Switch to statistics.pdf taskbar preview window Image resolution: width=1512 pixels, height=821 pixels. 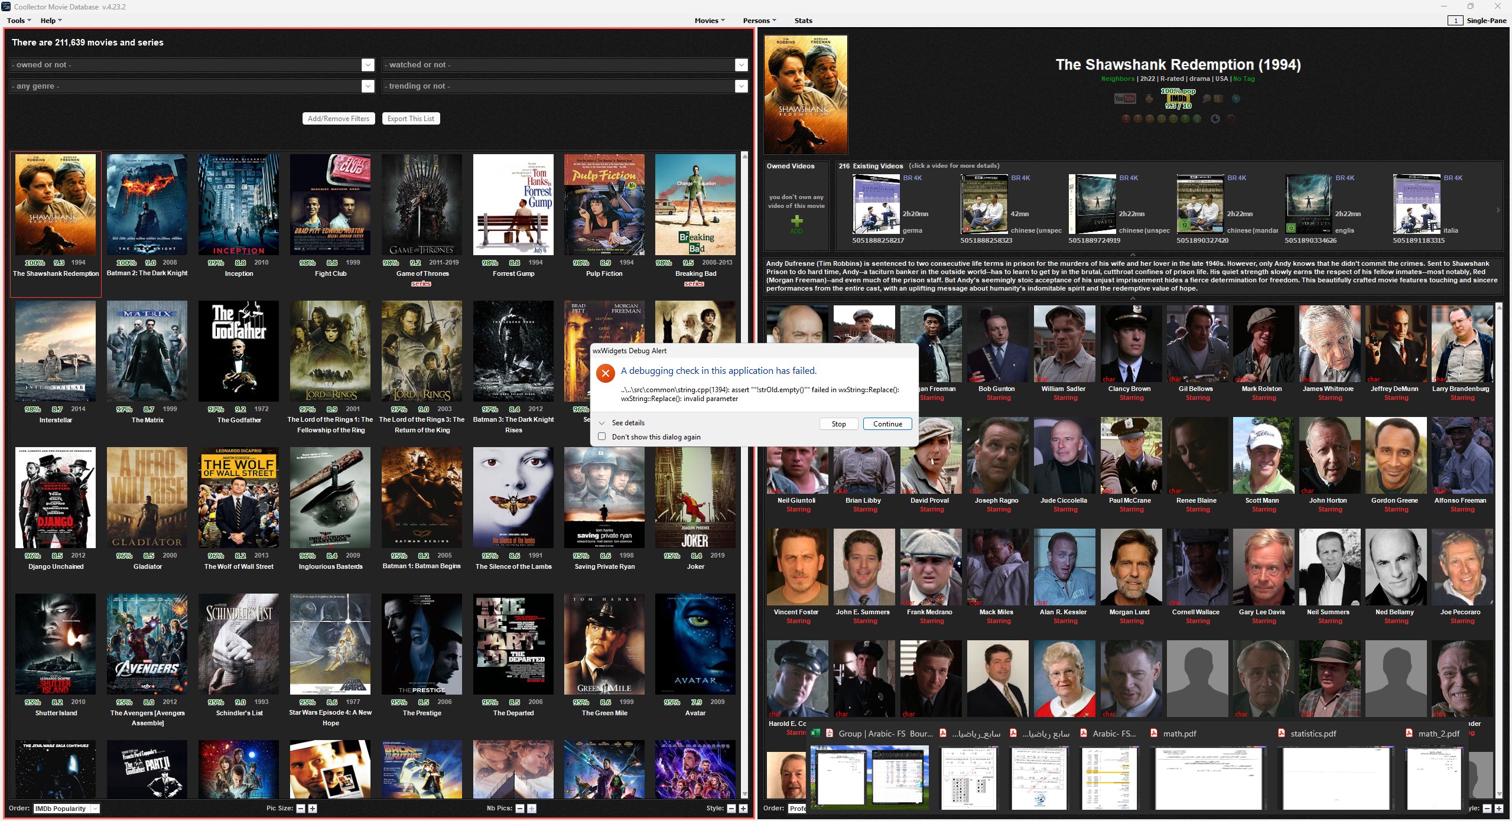tap(1335, 777)
